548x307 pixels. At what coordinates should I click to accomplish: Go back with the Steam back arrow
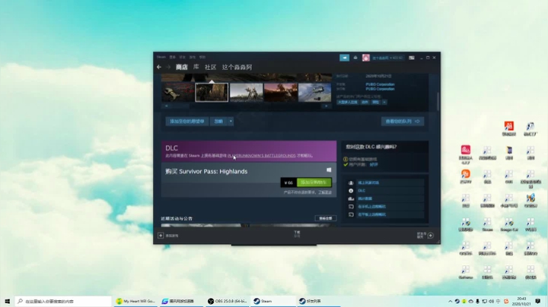(159, 67)
